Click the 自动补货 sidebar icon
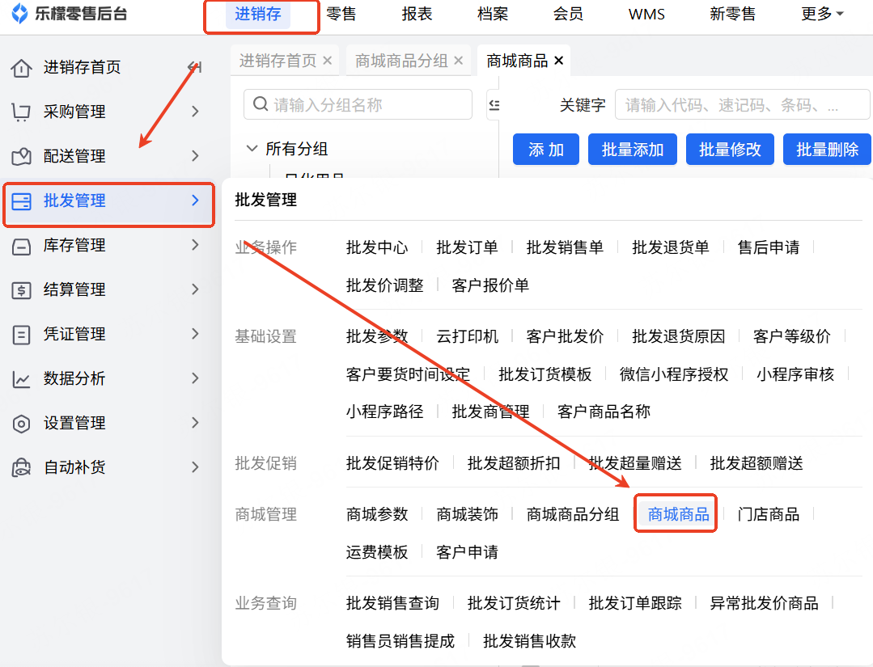 (x=21, y=468)
